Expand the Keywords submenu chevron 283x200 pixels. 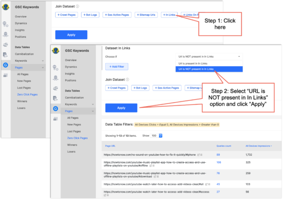(93, 104)
